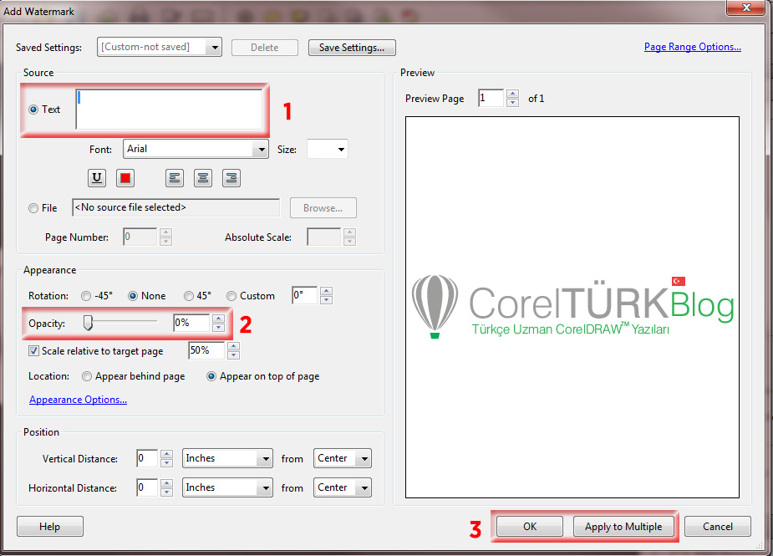
Task: Click the Vertical Distance value field
Action: (147, 458)
